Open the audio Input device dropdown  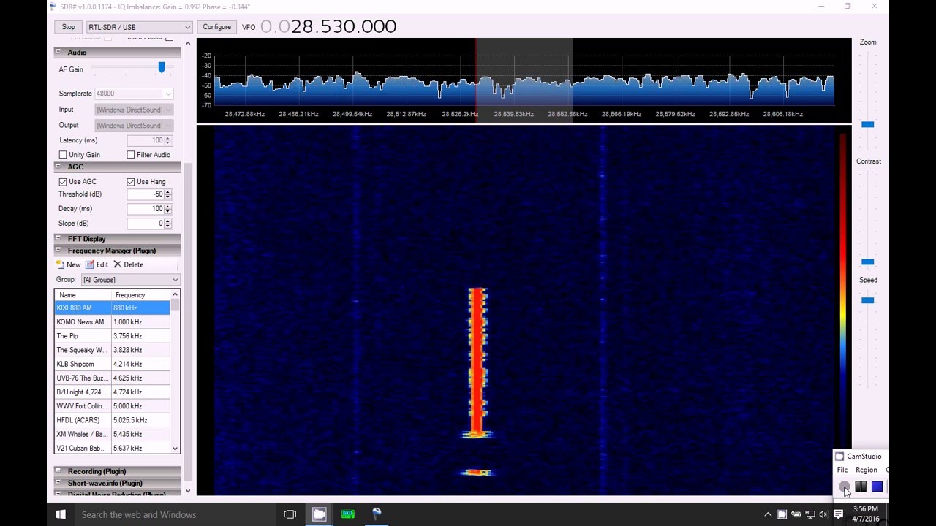click(x=134, y=110)
